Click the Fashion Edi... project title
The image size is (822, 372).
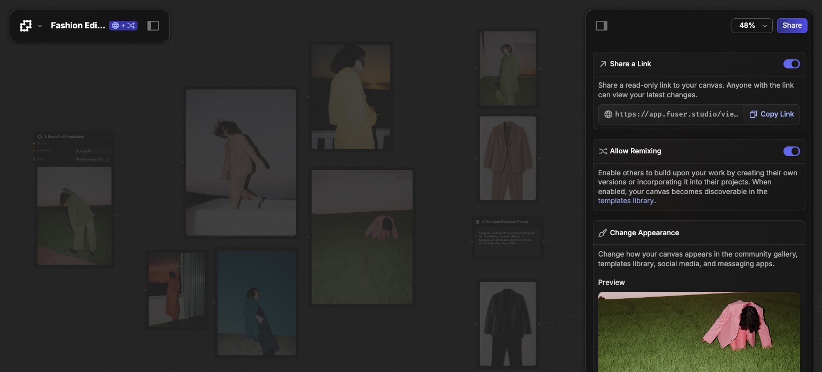point(78,26)
